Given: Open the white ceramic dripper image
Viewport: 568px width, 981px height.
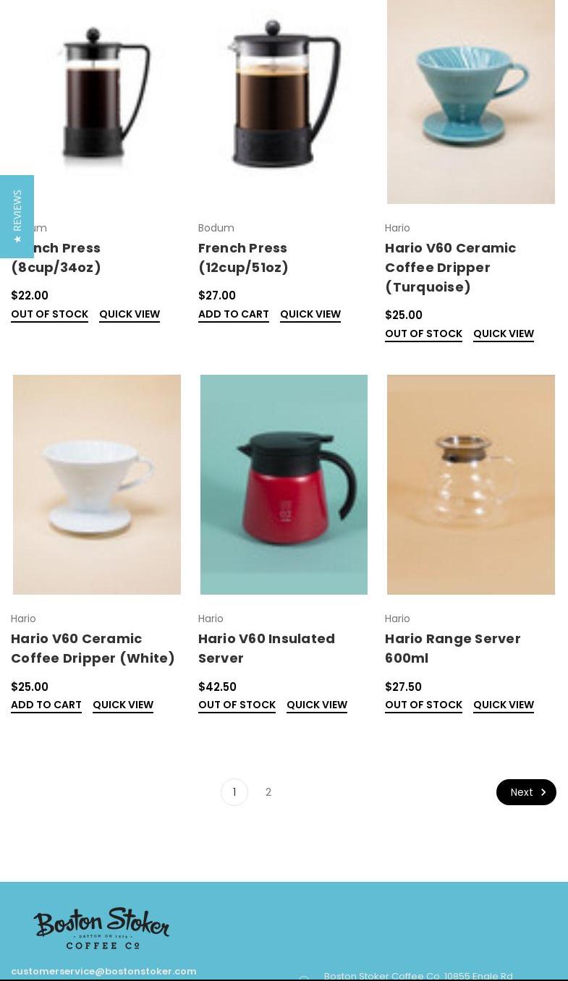Looking at the screenshot, I should coord(97,485).
